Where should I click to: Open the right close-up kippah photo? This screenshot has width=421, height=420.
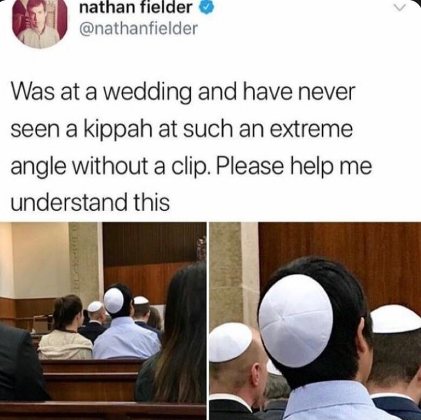tap(315, 321)
